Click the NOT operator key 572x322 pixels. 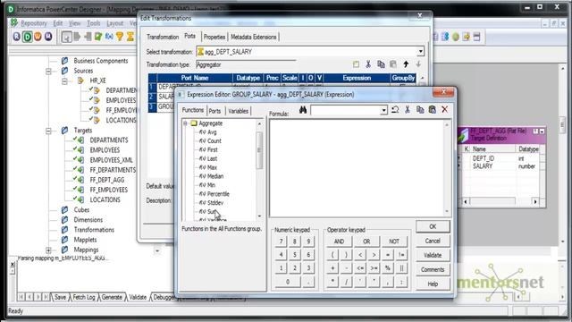pos(394,241)
